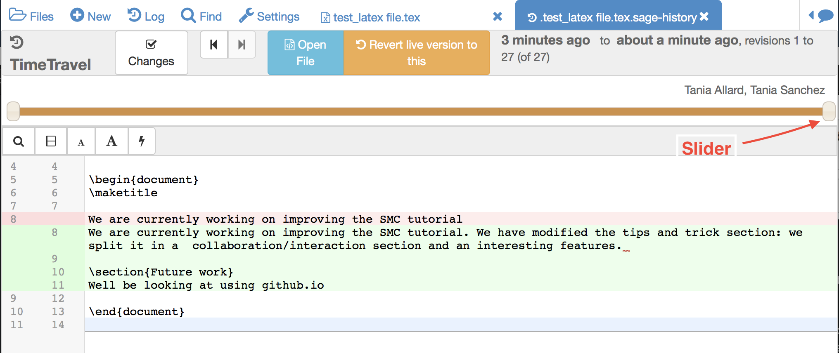Decrease font size with small A
This screenshot has height=353, width=839.
(x=81, y=142)
